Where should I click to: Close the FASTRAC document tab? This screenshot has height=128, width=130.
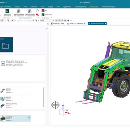point(105,24)
